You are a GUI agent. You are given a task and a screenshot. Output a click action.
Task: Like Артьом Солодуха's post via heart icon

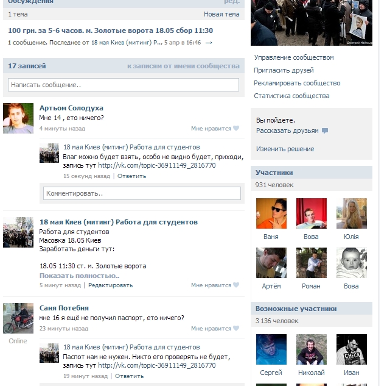[x=236, y=128]
